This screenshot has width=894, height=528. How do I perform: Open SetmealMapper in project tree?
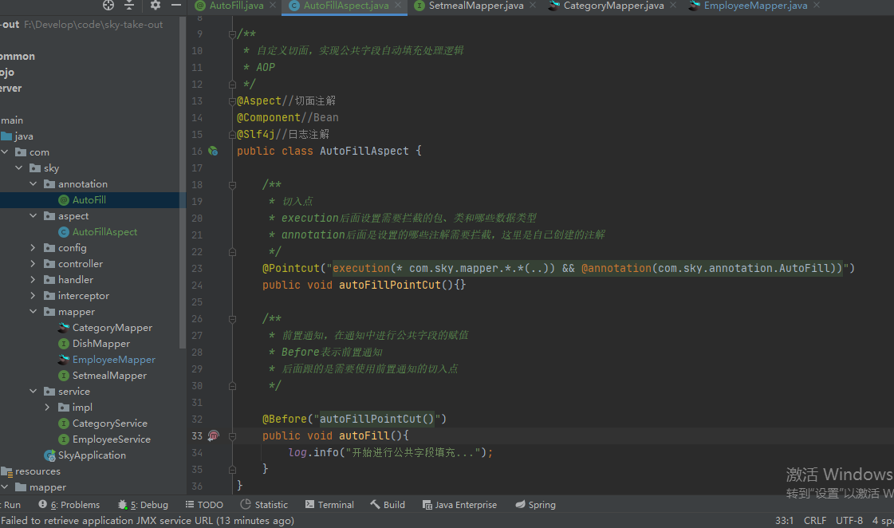pos(109,376)
